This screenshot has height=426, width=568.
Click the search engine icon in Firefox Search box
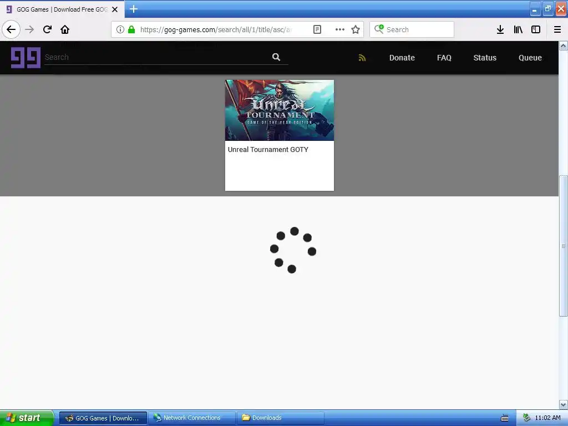coord(378,29)
